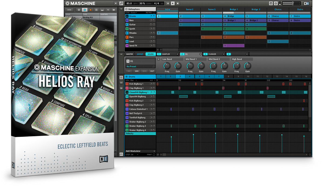Click the OUT button
324x186 pixels.
coord(152,71)
